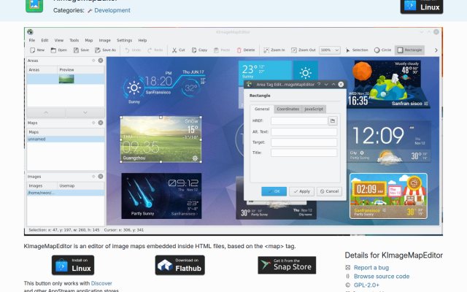Click the Delete toolbar icon
Screen dimensions: 467x292
coord(239,50)
